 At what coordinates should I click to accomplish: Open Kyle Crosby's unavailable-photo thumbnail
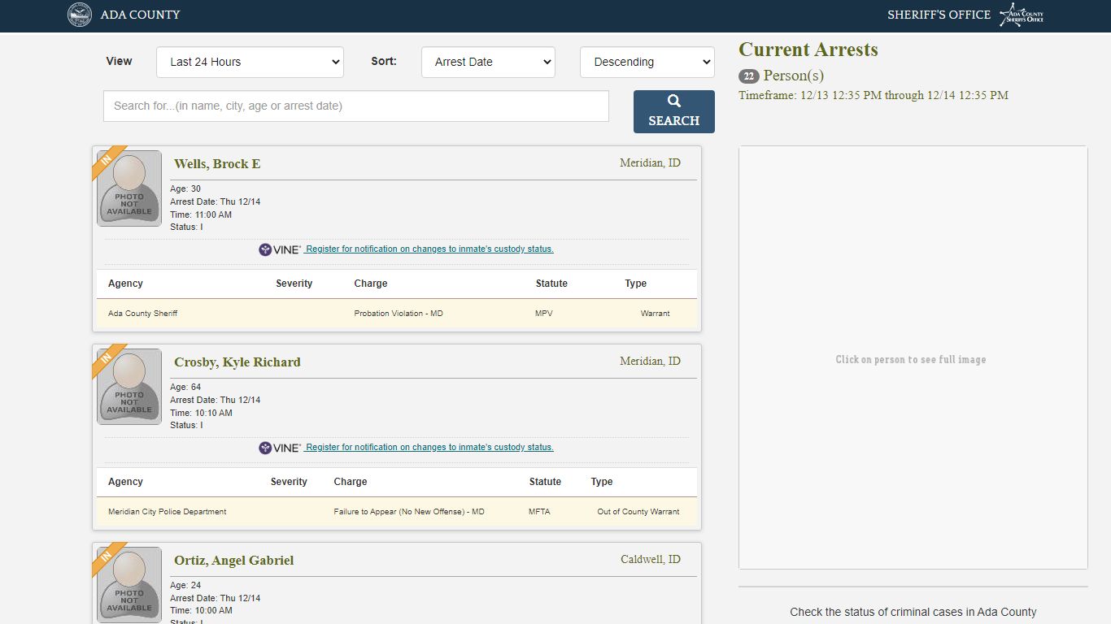129,387
